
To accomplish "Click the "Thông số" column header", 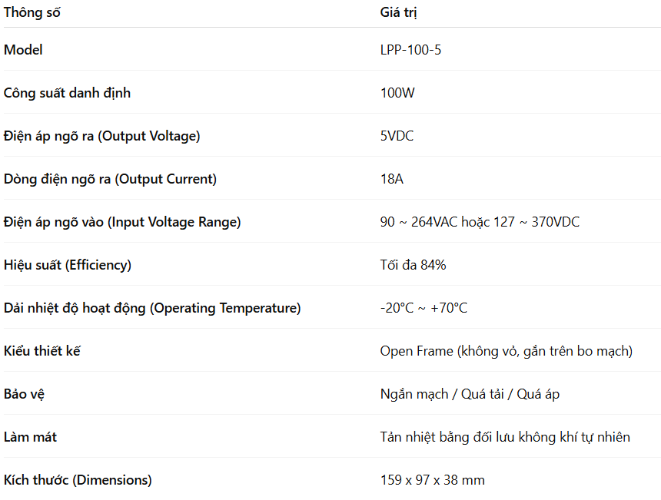I will pyautogui.click(x=32, y=12).
